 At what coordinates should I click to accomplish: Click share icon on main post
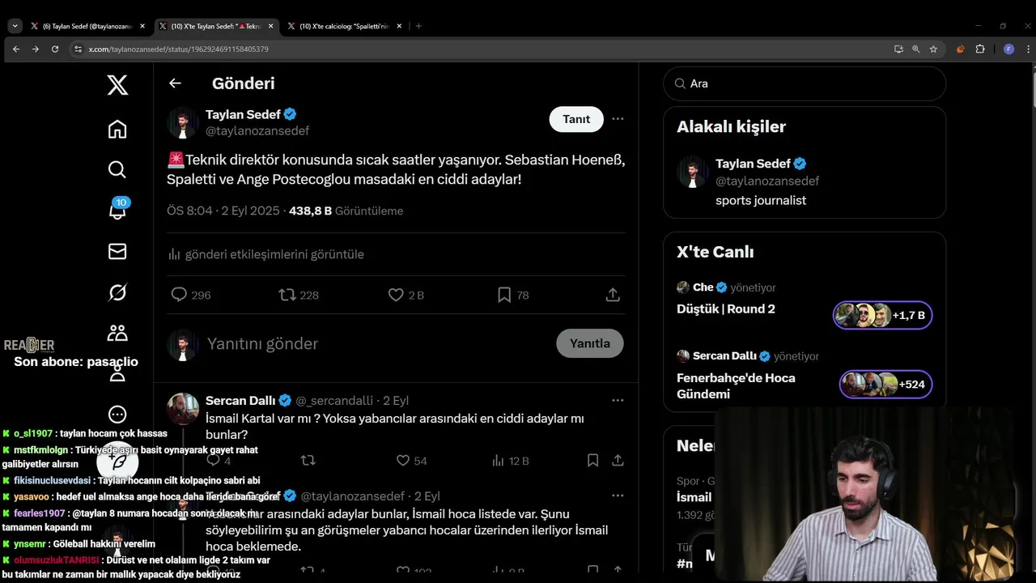(613, 295)
